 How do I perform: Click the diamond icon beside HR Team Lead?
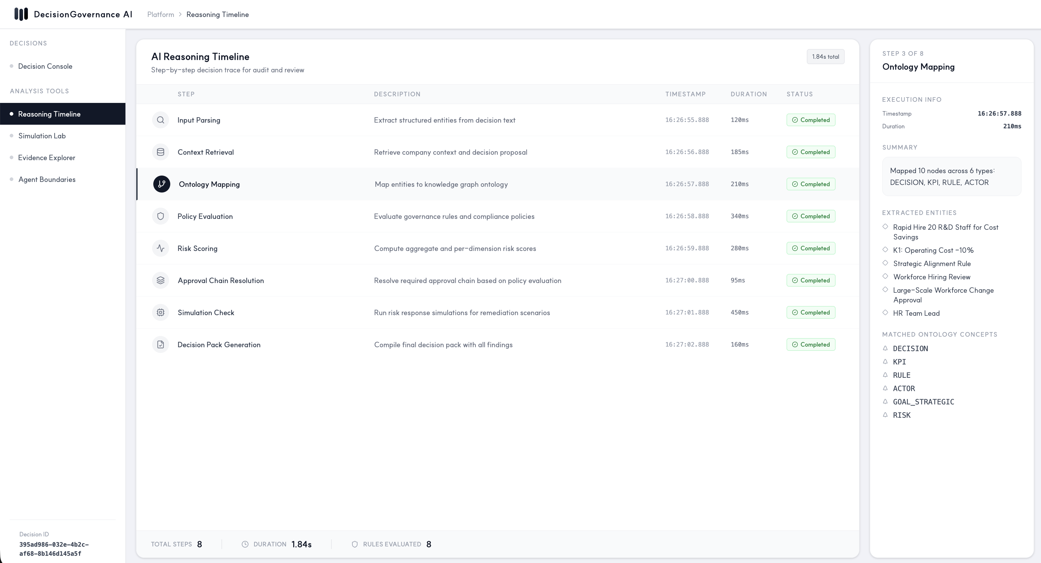(x=885, y=313)
